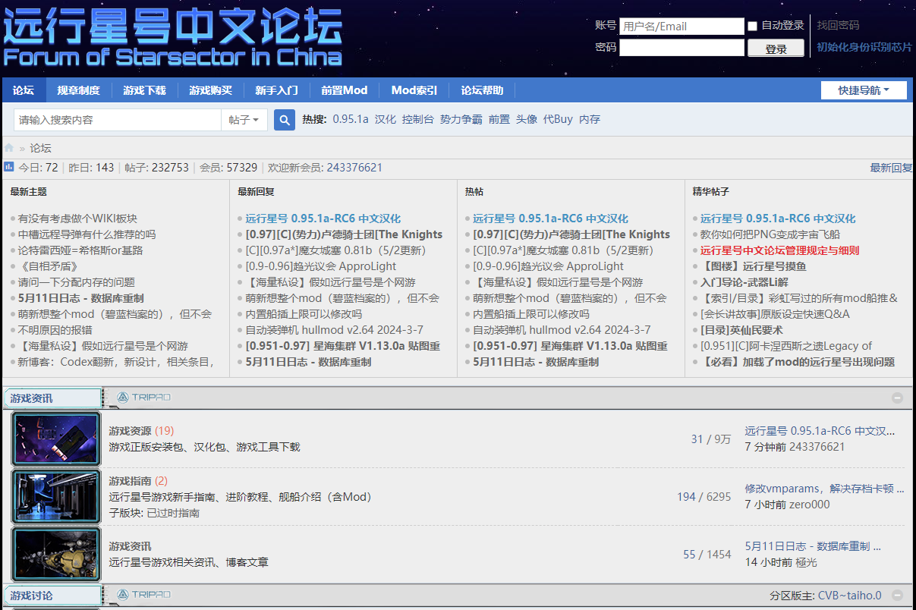Open 【图楼】远行星号摸鱼 thread

click(x=754, y=266)
